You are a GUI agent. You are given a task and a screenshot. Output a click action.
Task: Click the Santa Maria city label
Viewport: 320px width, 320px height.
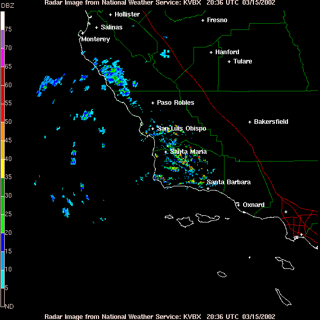(188, 152)
